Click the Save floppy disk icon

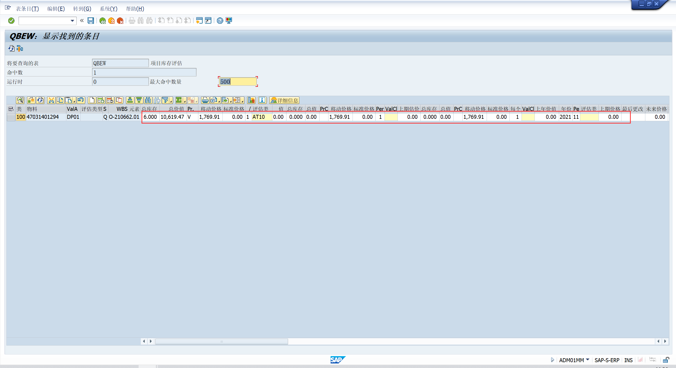[x=91, y=21]
